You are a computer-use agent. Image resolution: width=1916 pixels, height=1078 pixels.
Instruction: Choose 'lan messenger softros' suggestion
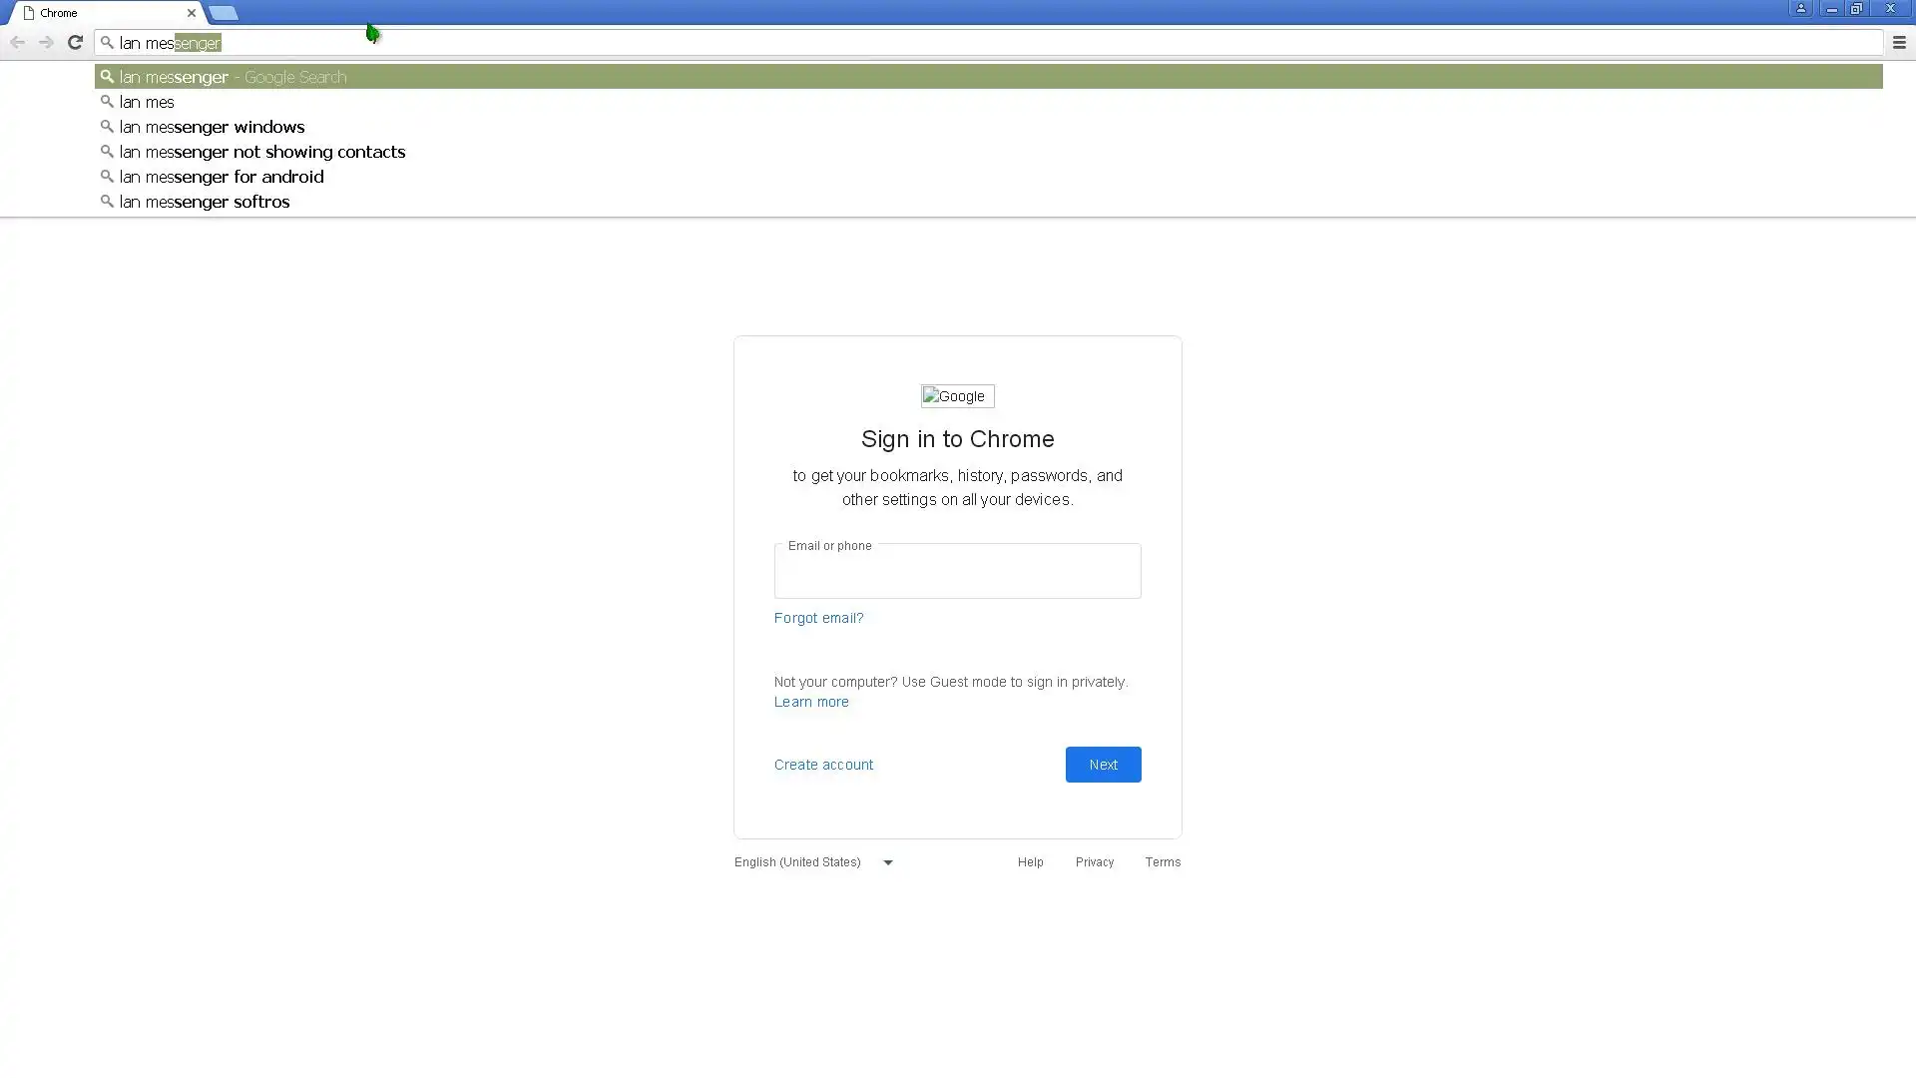click(205, 202)
